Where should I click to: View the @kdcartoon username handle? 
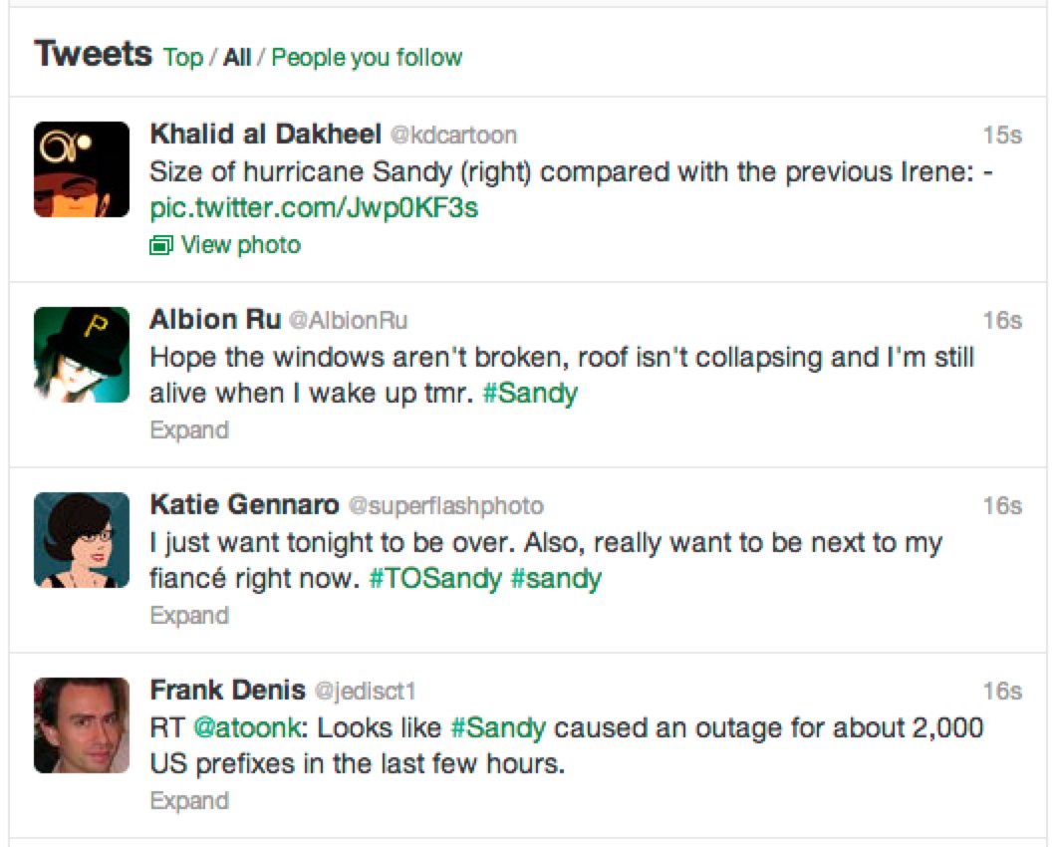[457, 135]
